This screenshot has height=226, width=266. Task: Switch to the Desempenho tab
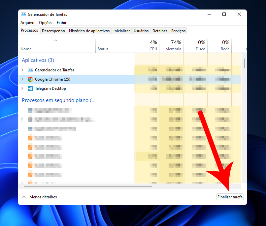(53, 31)
